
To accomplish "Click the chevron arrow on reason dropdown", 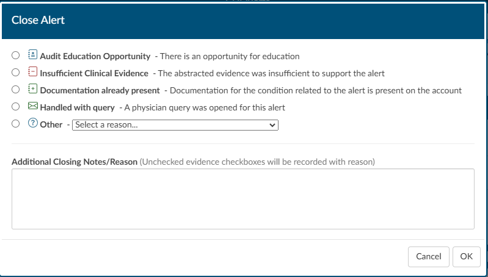I will pos(272,125).
